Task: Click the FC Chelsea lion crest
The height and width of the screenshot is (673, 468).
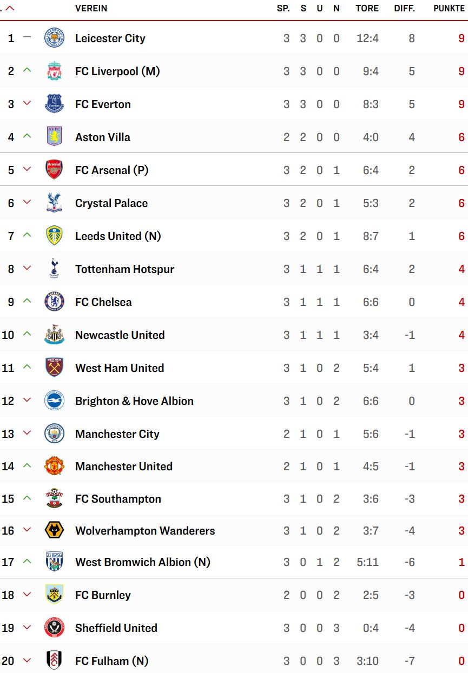Action: (x=54, y=302)
